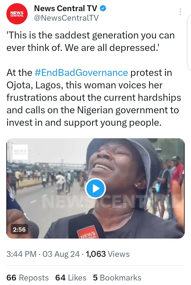Open the @NewsCentralTV handle

point(66,18)
